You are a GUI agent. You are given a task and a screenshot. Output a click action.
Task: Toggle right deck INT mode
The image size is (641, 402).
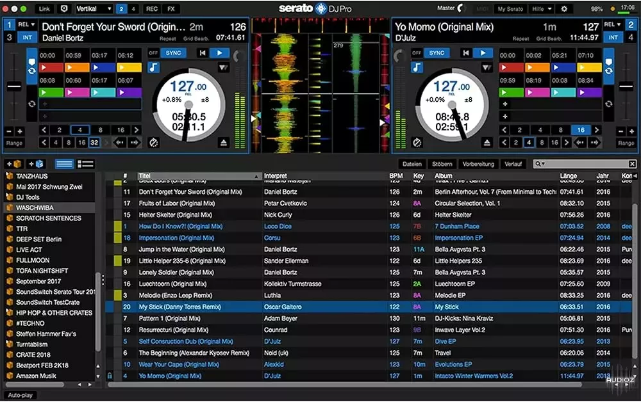[x=613, y=38]
